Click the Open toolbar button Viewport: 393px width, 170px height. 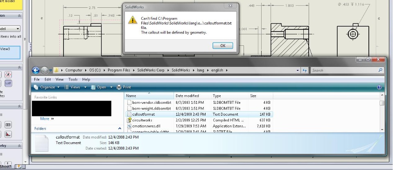point(99,87)
